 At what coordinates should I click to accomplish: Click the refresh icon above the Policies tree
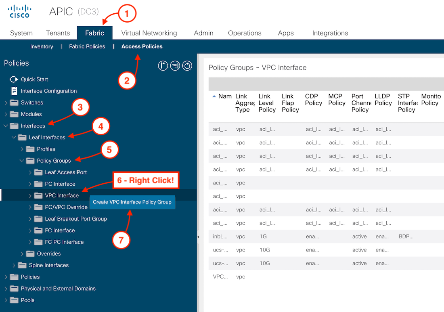point(186,65)
